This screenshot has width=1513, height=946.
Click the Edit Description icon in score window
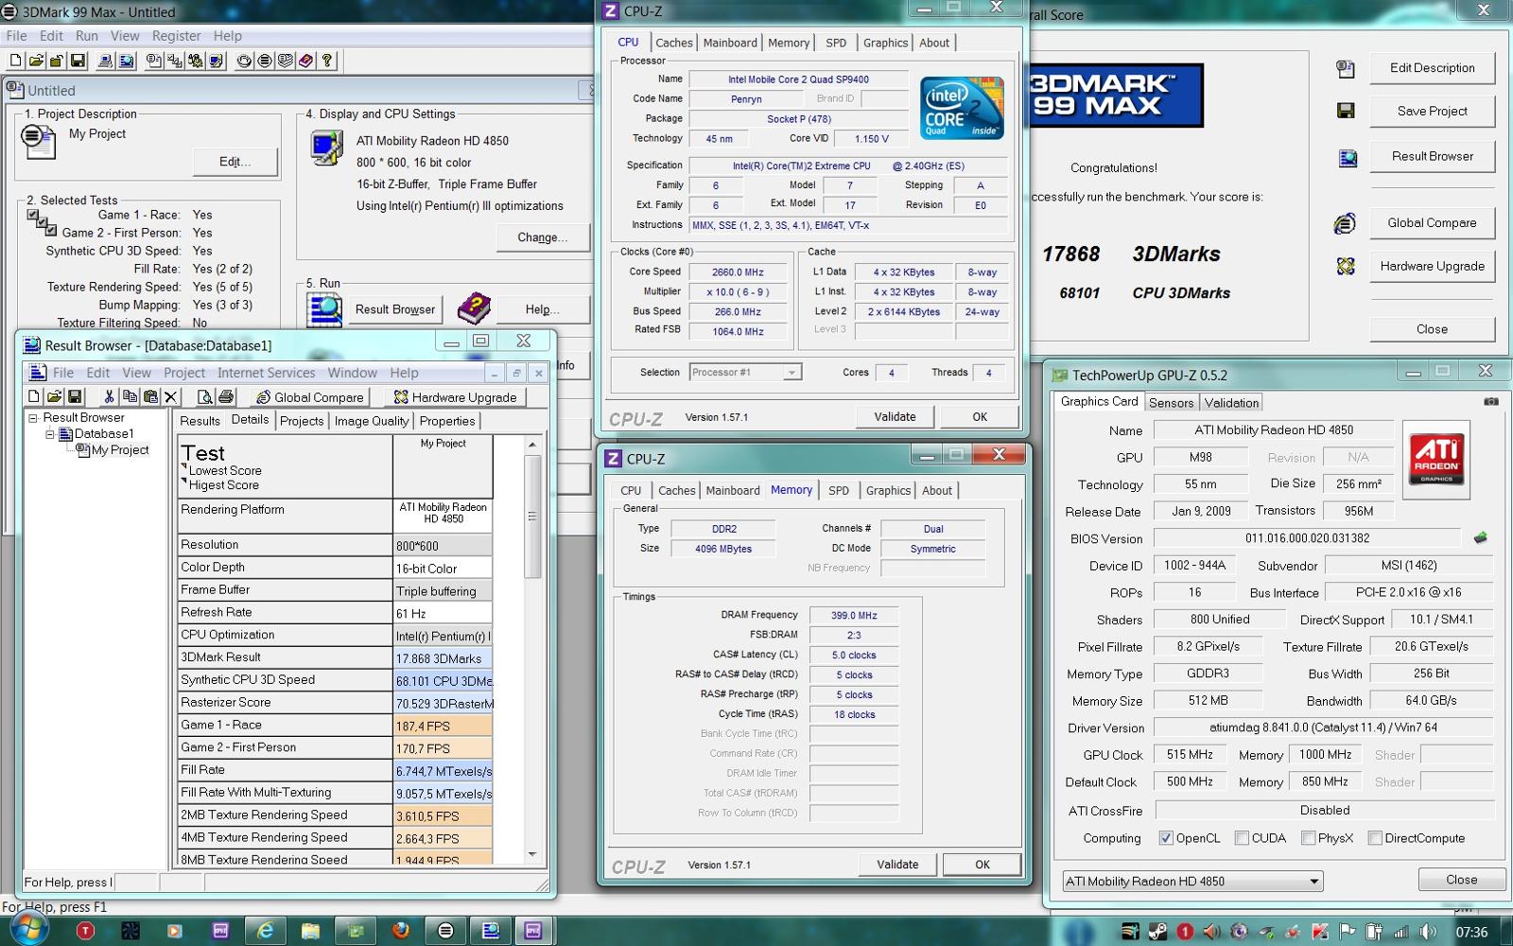click(x=1345, y=68)
